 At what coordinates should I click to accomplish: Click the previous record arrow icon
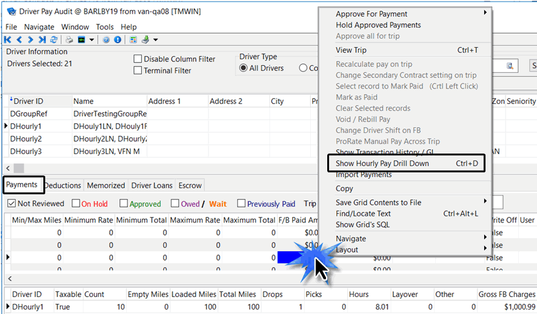tap(19, 39)
